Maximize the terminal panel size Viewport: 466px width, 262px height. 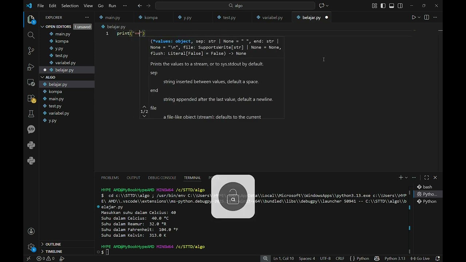point(427,178)
